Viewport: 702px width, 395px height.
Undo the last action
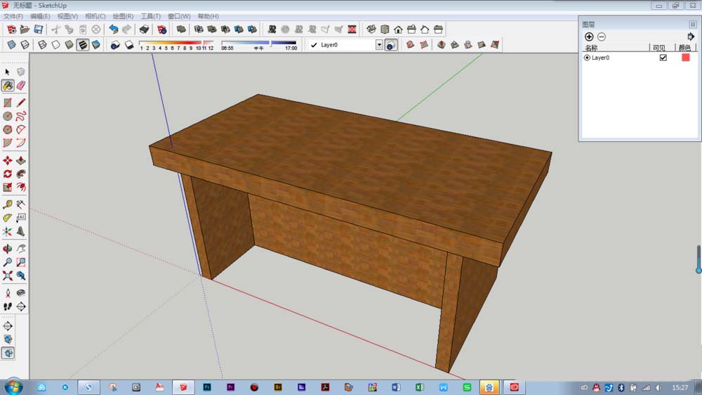click(114, 30)
